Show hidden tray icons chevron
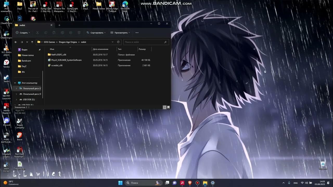 pos(284,183)
